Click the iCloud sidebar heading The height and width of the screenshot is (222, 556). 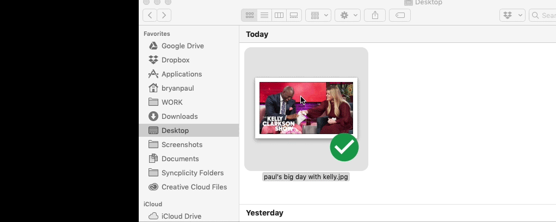(x=153, y=204)
